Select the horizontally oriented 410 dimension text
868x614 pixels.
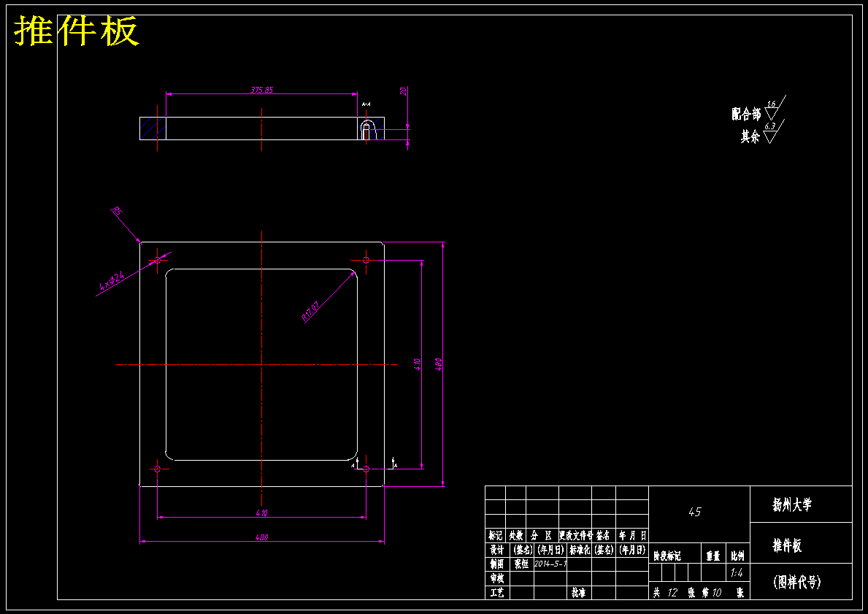point(262,513)
